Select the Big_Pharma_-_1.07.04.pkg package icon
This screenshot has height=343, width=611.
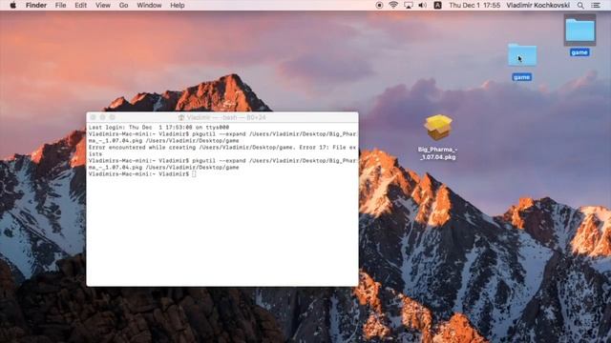tap(438, 127)
